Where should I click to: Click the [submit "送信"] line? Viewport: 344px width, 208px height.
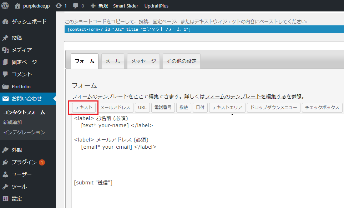point(93,183)
